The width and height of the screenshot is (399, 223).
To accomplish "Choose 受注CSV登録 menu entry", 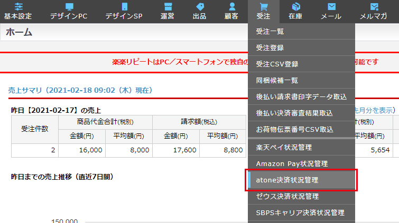I will (x=301, y=64).
